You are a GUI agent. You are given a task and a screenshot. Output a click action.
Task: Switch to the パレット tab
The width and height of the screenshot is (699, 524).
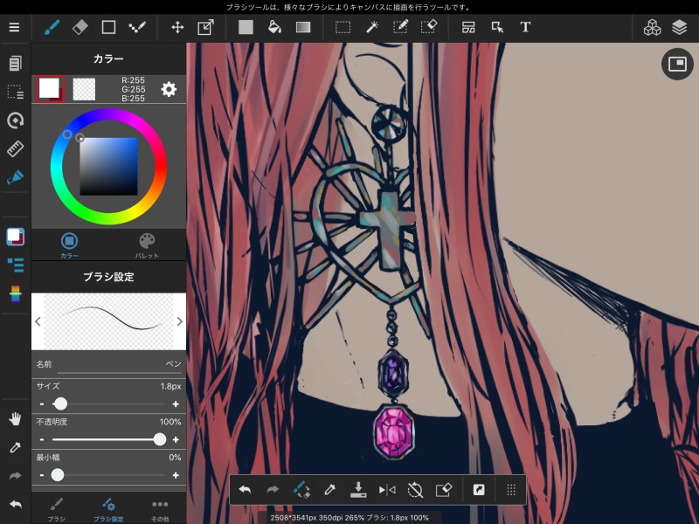click(147, 245)
